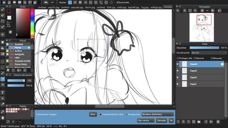Image resolution: width=228 pixels, height=128 pixels.
Task: Switch to the sd34.jpg tab
Action: click(x=122, y=7)
